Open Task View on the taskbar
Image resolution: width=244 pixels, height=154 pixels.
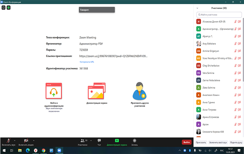(12, 150)
